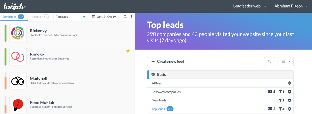The image size is (312, 114).
Task: Open settings gear for All leads
Action: click(289, 83)
